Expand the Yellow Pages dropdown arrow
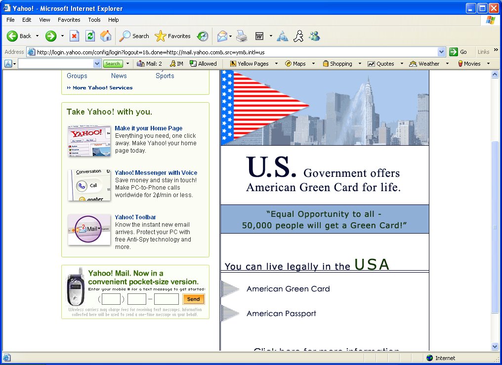Viewport: 502px width, 365px height. click(x=276, y=64)
